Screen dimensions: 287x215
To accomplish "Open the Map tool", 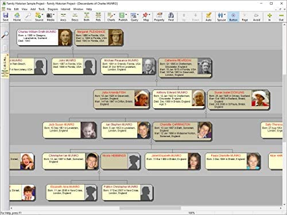I will 146,17.
